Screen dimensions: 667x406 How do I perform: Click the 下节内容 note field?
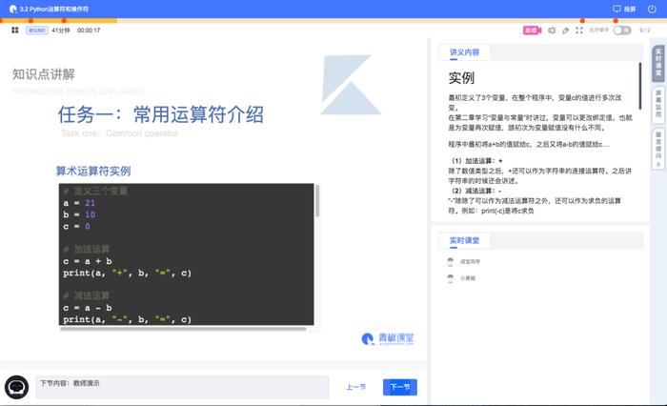182,387
